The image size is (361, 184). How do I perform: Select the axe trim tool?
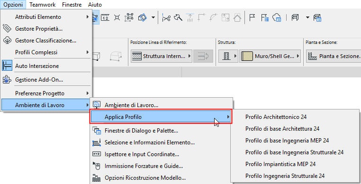(x=178, y=17)
